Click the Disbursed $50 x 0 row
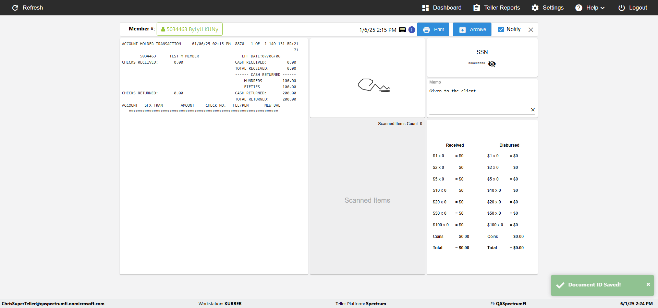Viewport: 658px width, 308px height. (503, 213)
